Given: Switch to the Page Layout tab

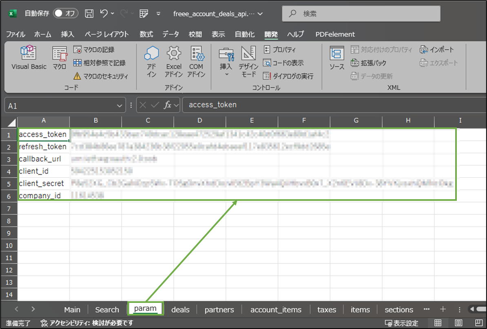Looking at the screenshot, I should tap(106, 34).
